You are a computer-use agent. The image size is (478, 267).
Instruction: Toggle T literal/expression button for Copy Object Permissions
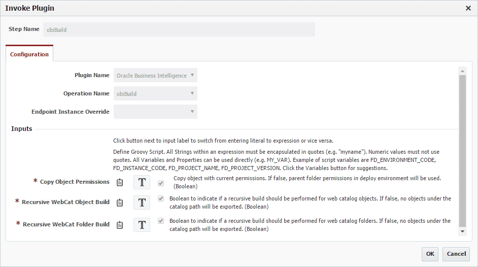(142, 182)
